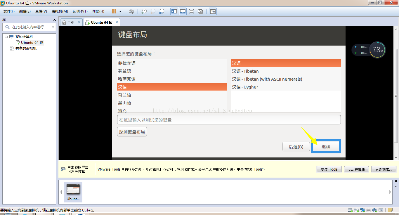Select the 汉语 - Tibetan variant
The height and width of the screenshot is (215, 399).
286,71
